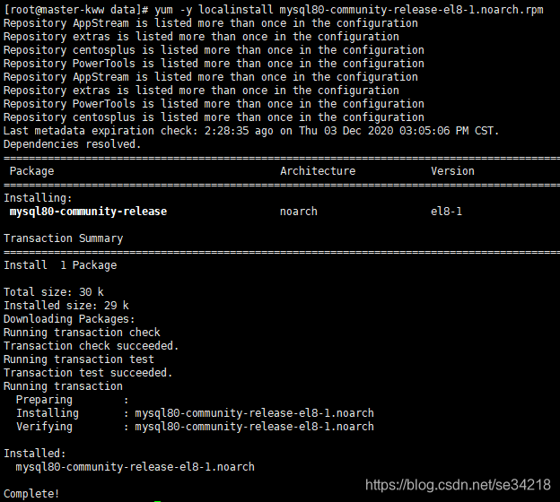Click package name listed under Installed

click(135, 467)
